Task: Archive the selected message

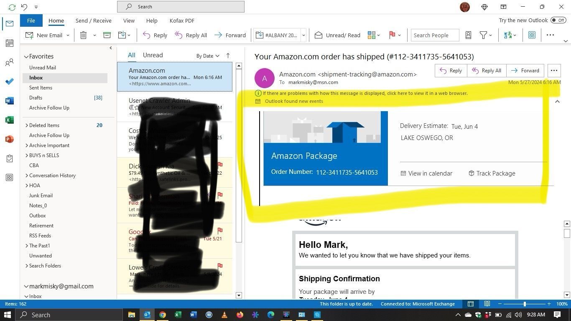Action: pos(107,35)
